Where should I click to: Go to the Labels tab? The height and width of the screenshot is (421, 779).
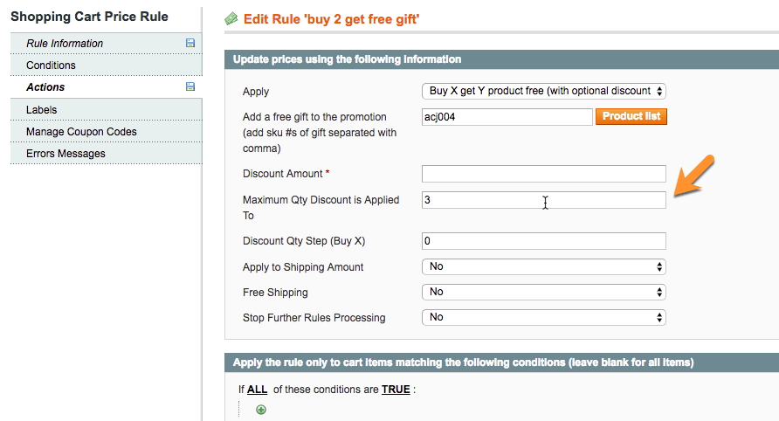[42, 110]
